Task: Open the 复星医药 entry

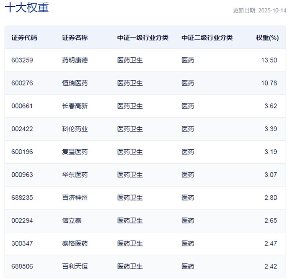Action: click(x=75, y=152)
